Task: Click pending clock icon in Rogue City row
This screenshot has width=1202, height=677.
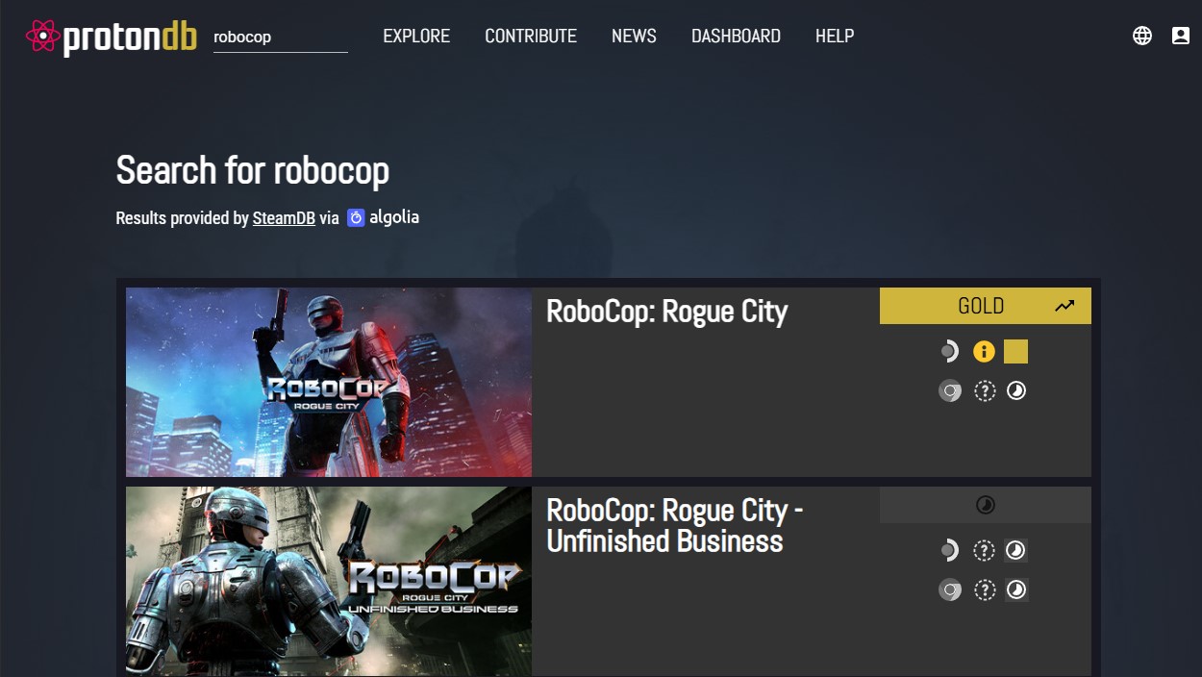Action: pyautogui.click(x=1016, y=391)
